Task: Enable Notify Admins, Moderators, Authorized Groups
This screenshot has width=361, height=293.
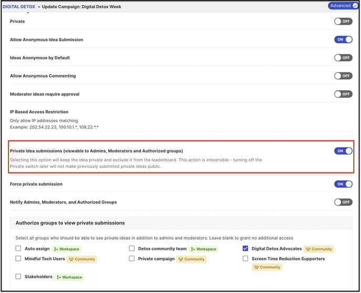Action: pyautogui.click(x=343, y=202)
